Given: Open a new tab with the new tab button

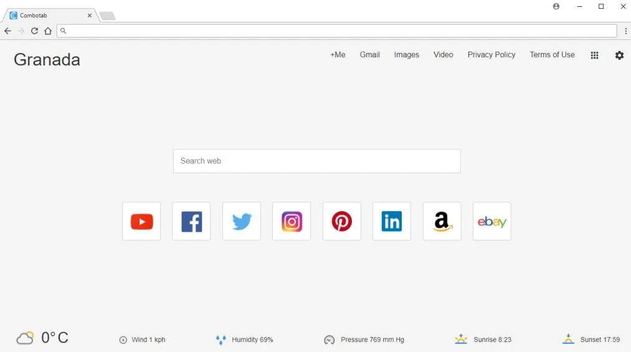Looking at the screenshot, I should [x=107, y=16].
